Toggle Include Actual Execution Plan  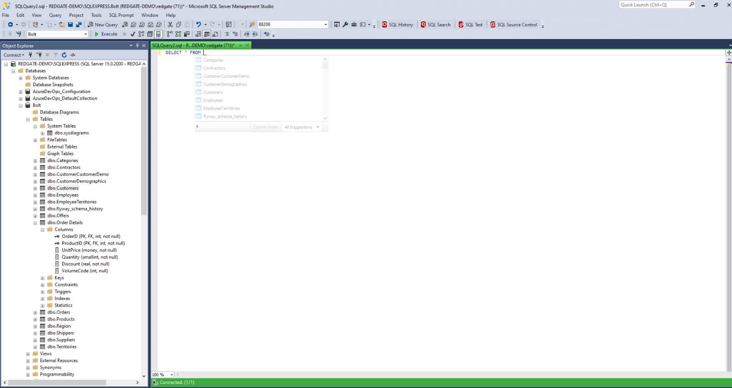tap(170, 34)
